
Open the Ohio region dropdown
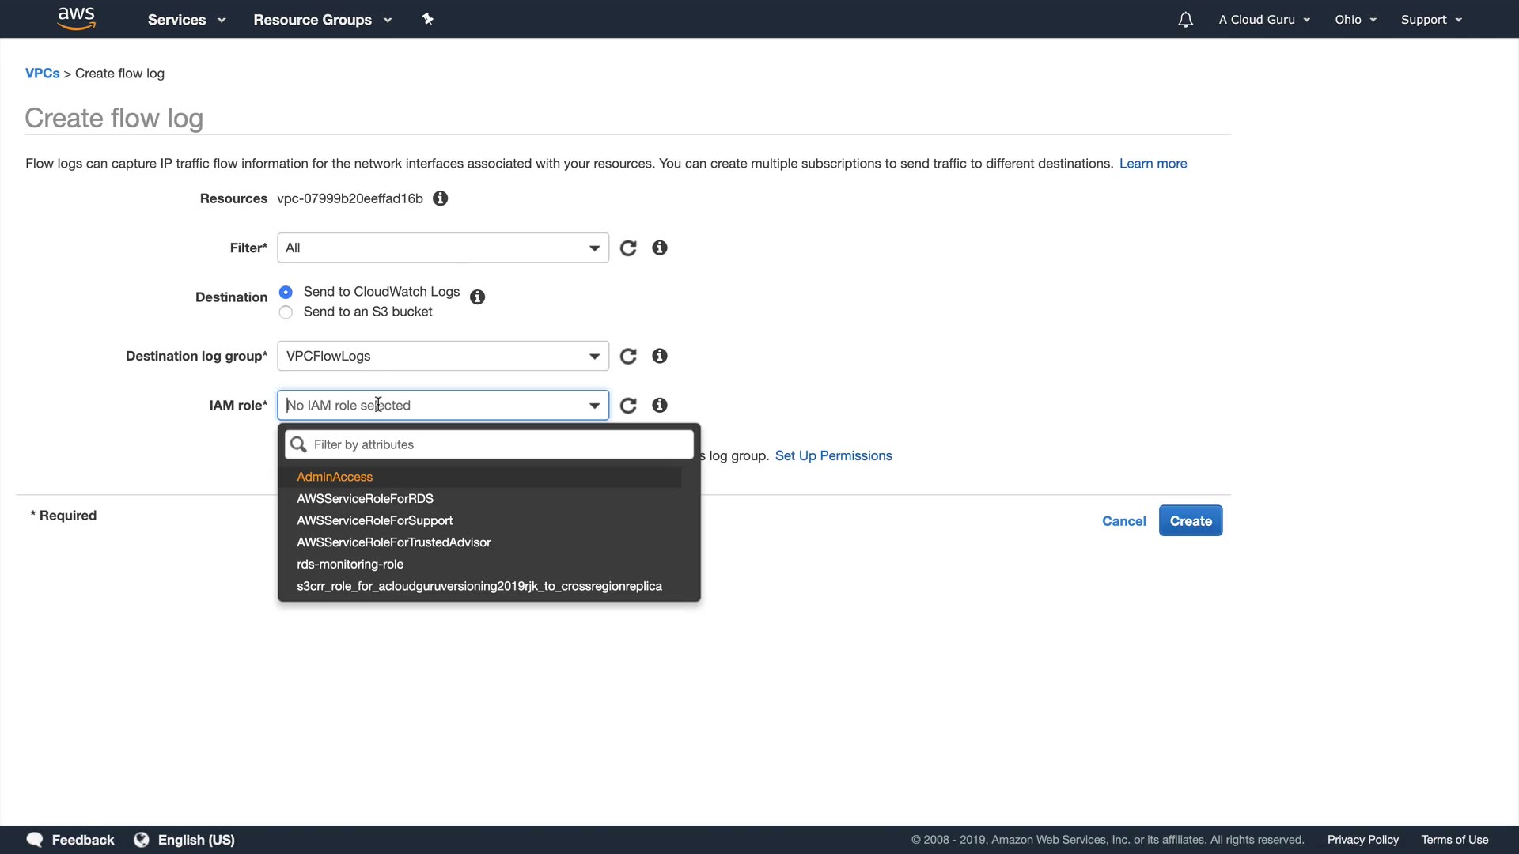click(1355, 20)
